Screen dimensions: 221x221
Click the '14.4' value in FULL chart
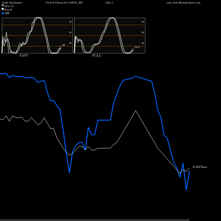tap(137, 47)
